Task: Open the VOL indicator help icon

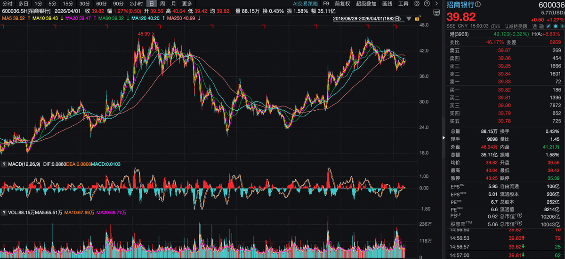Action: 4,213
